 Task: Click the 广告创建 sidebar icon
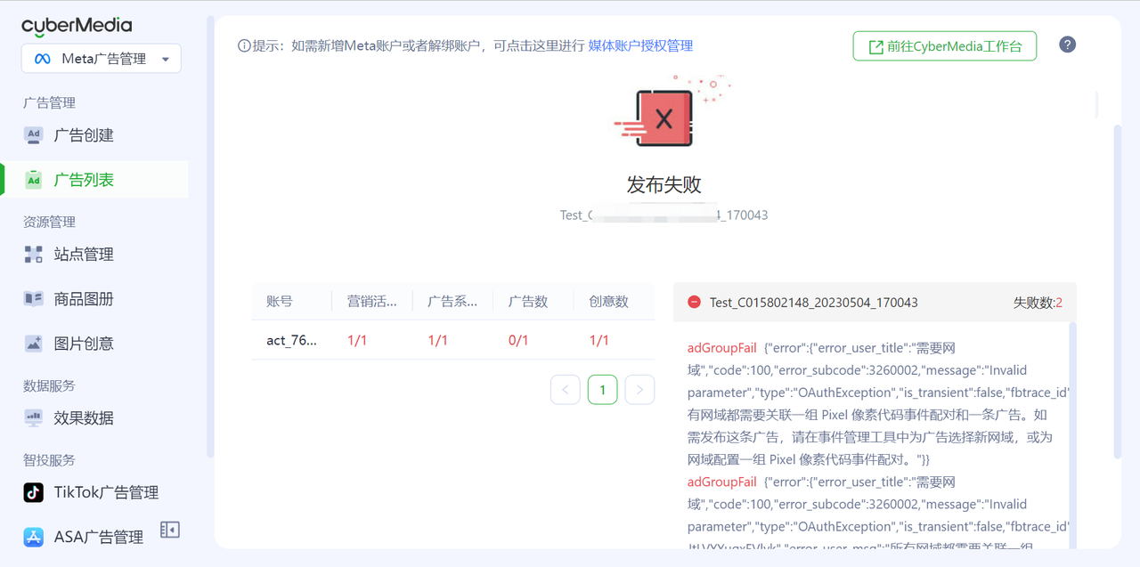34,135
